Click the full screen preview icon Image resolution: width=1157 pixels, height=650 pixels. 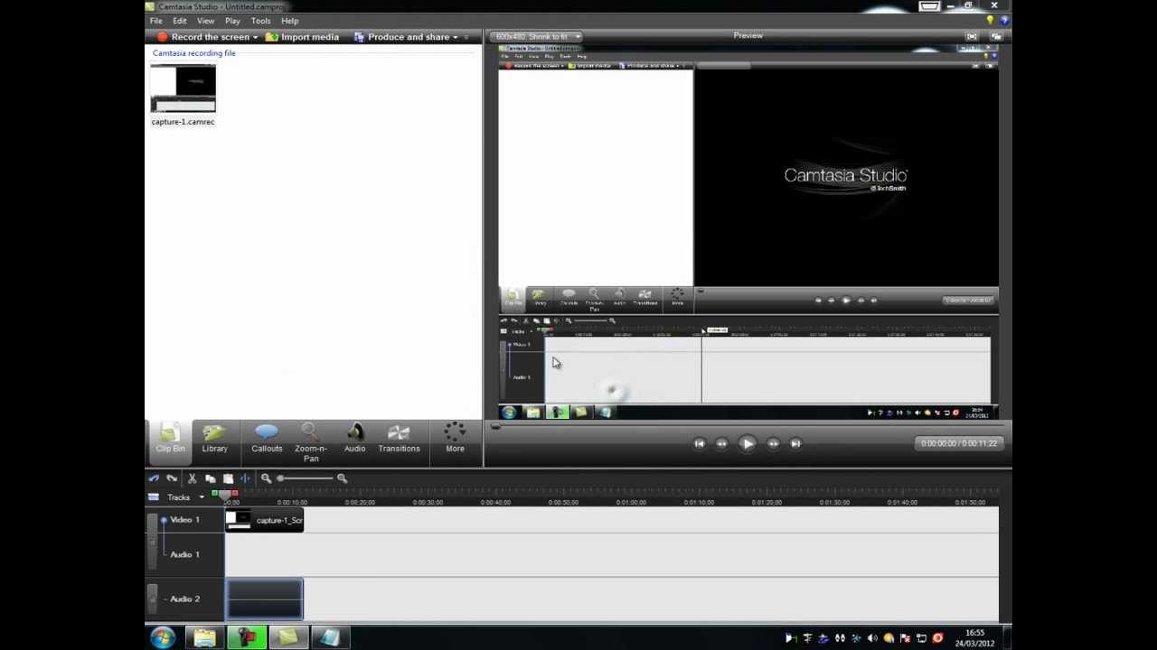972,37
